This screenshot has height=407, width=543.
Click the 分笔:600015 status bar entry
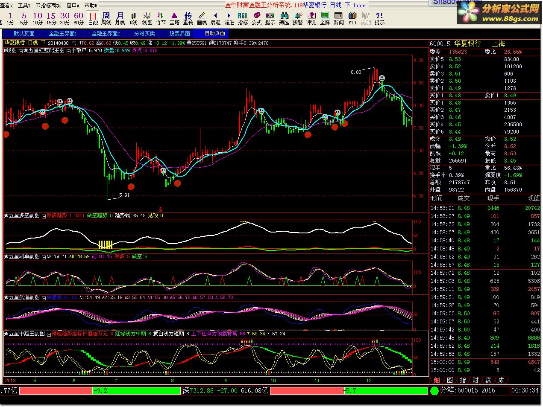468,390
